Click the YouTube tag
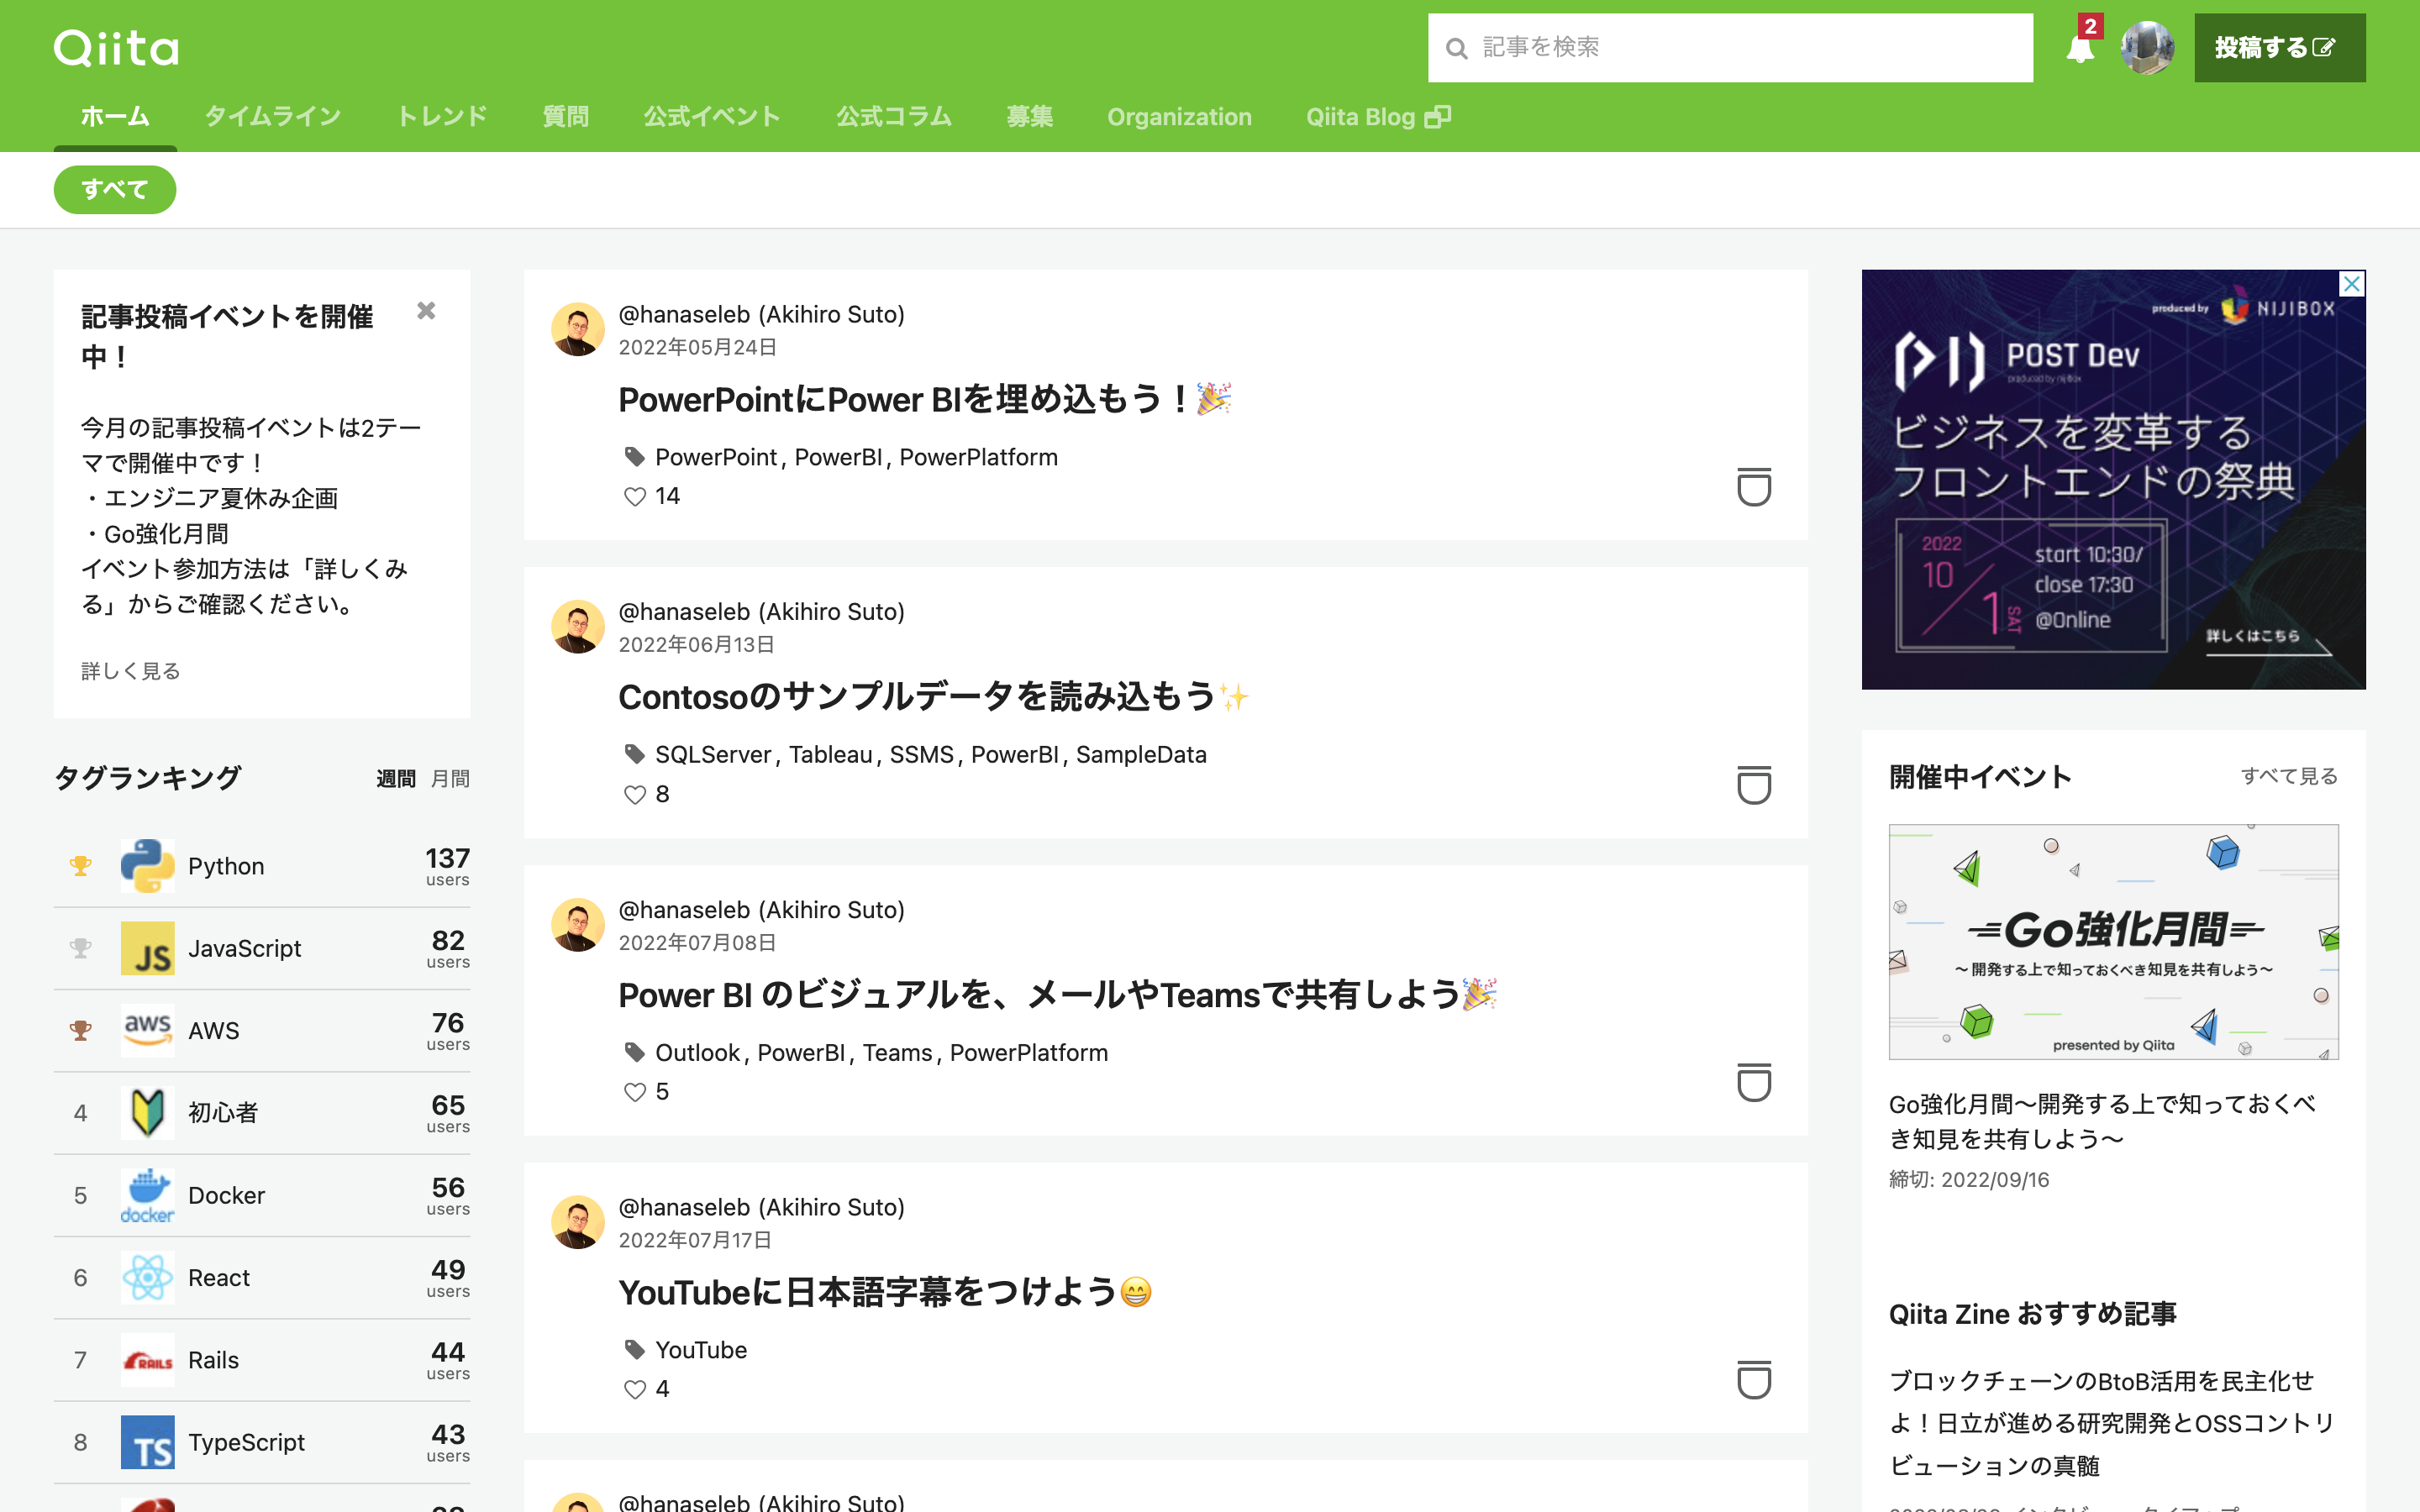The height and width of the screenshot is (1512, 2420). (701, 1350)
